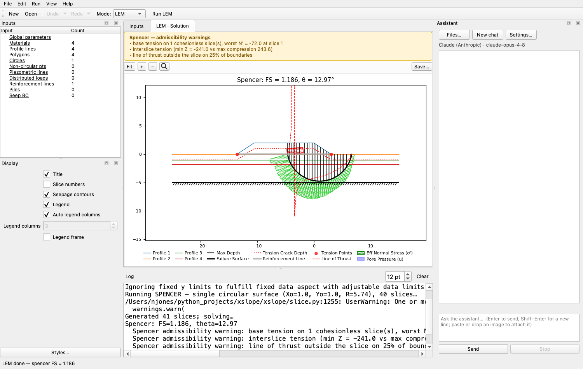This screenshot has height=369, width=583.
Task: Open Reinforcement lines input
Action: (31, 84)
